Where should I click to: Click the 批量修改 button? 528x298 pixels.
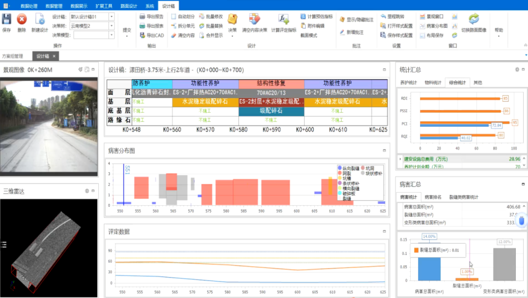(x=210, y=17)
